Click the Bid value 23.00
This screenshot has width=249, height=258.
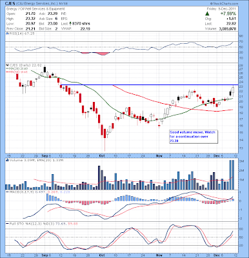pyautogui.click(x=53, y=24)
